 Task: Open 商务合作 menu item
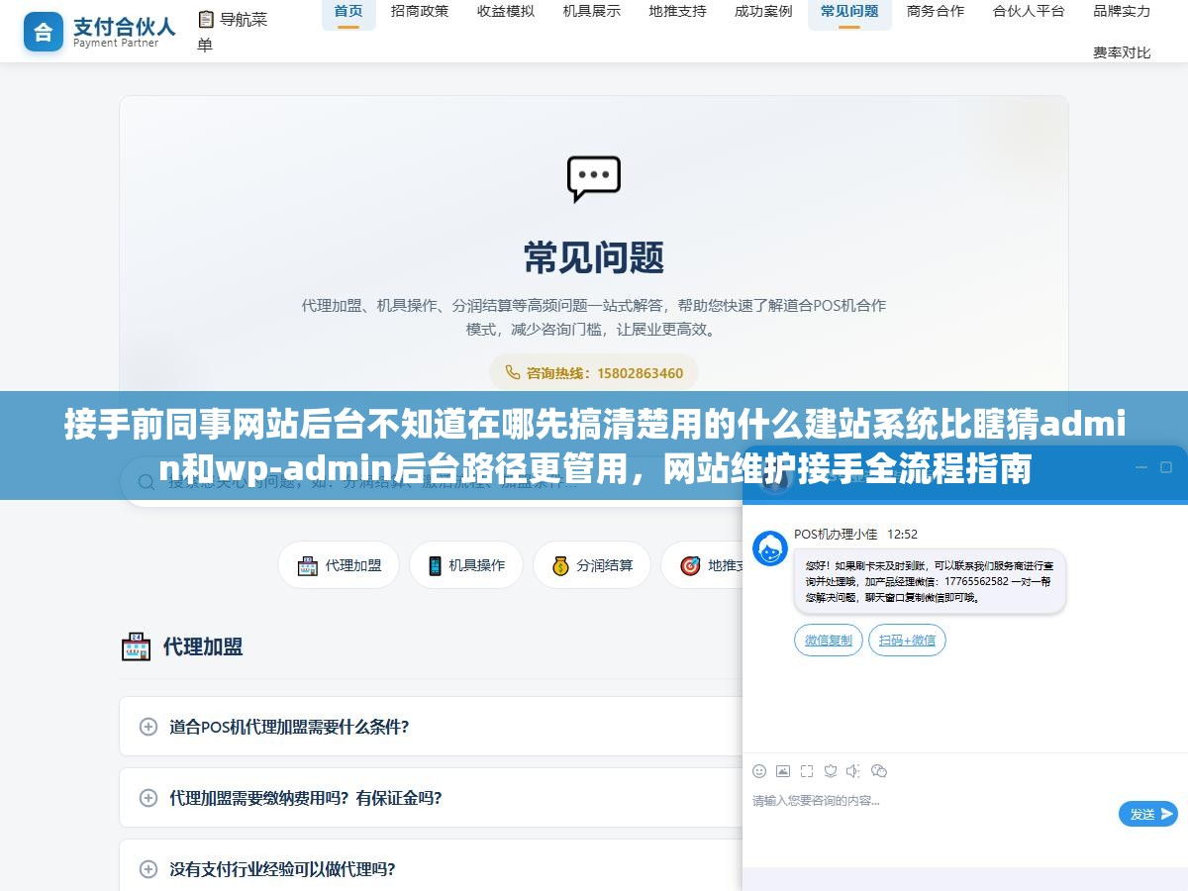[x=936, y=12]
